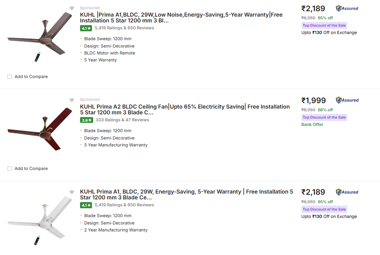This screenshot has width=380, height=255.
Task: Tick Add to Compare for KUHL Prima A2
Action: tap(10, 168)
